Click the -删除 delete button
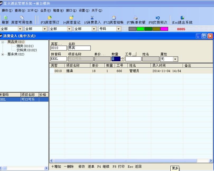This screenshot has width=214, height=171. tap(69, 167)
